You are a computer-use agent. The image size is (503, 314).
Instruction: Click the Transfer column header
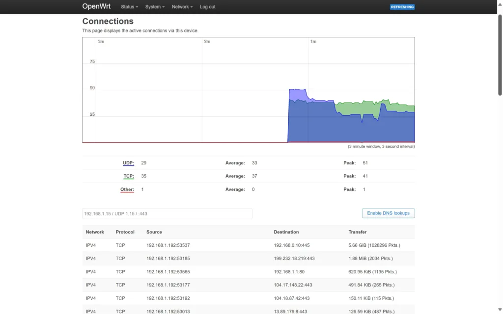[x=358, y=232]
